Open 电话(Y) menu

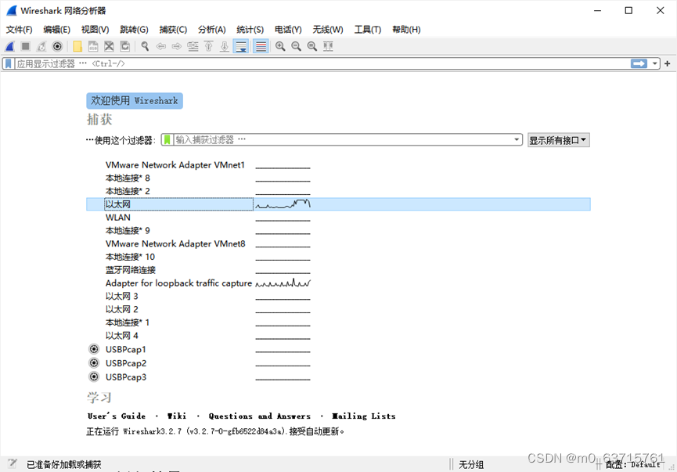tap(288, 30)
